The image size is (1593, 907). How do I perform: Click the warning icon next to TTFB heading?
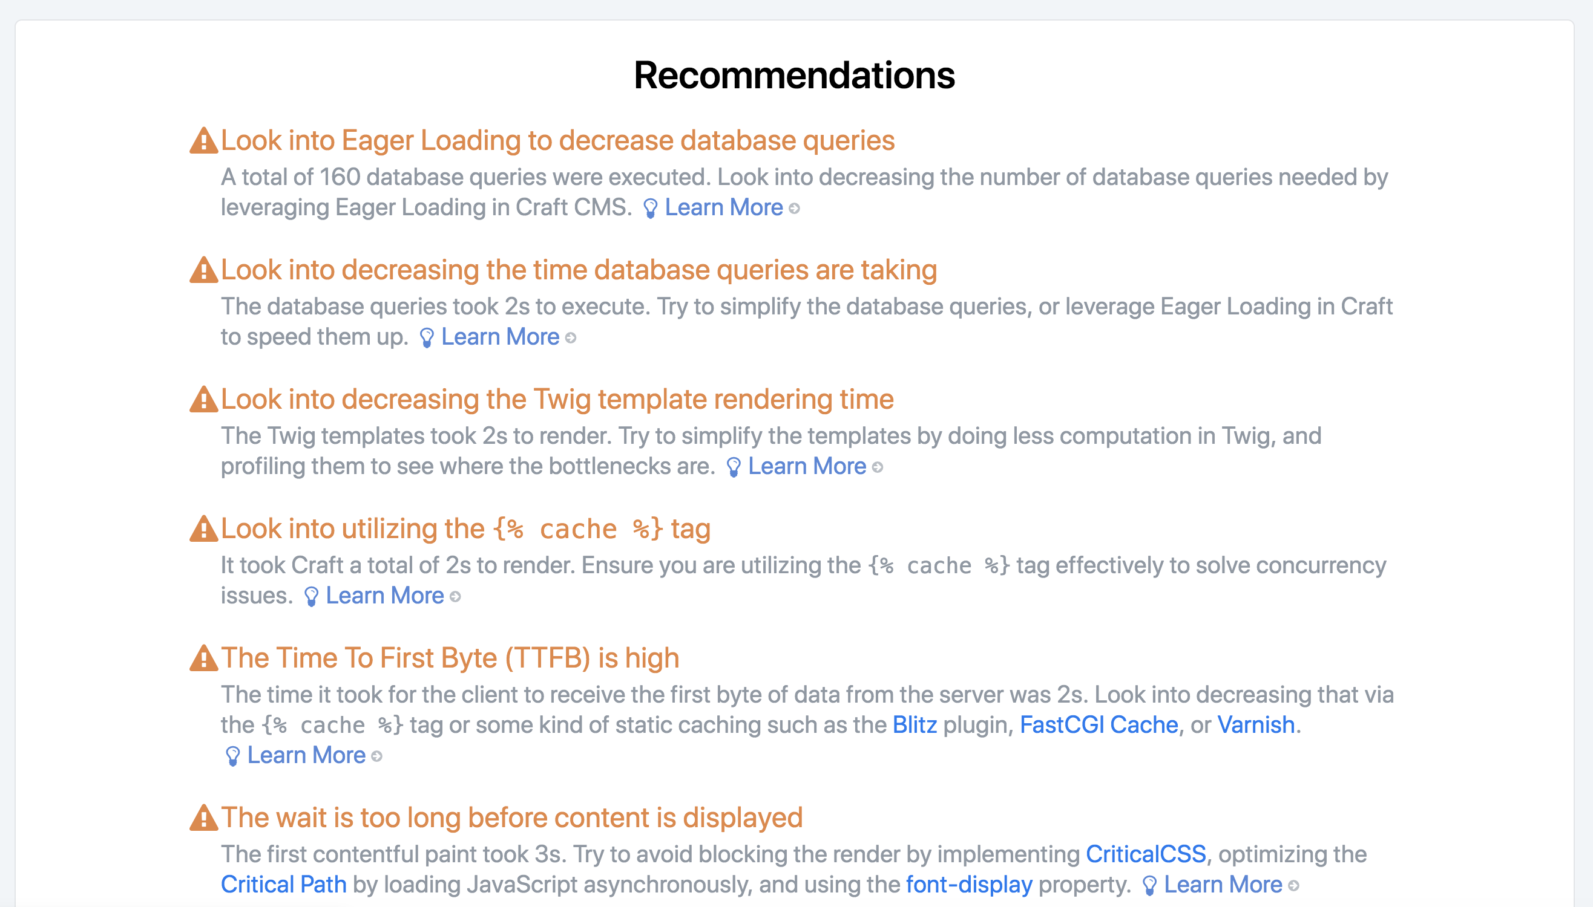(203, 657)
